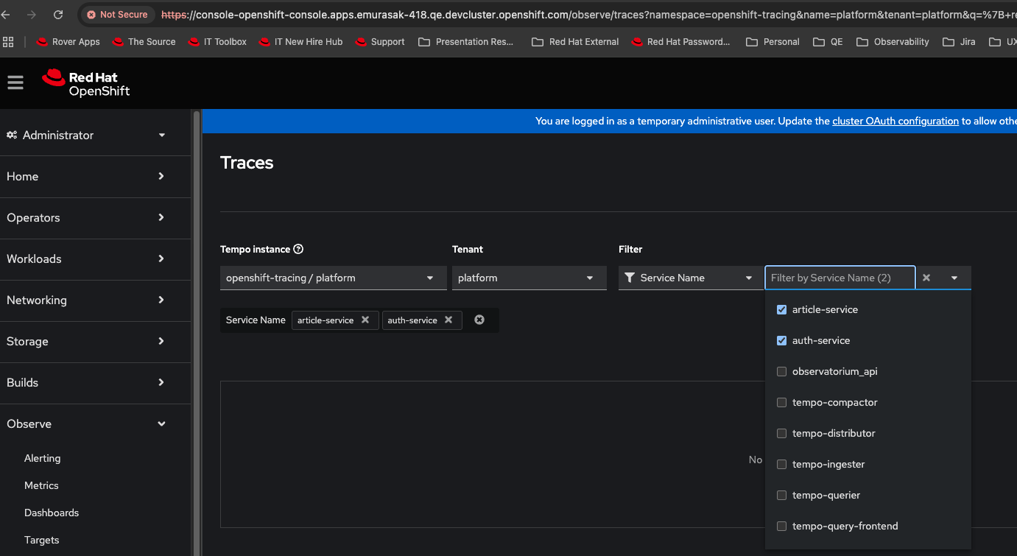Uncheck the article-service checkbox
The image size is (1017, 556).
pyautogui.click(x=782, y=310)
